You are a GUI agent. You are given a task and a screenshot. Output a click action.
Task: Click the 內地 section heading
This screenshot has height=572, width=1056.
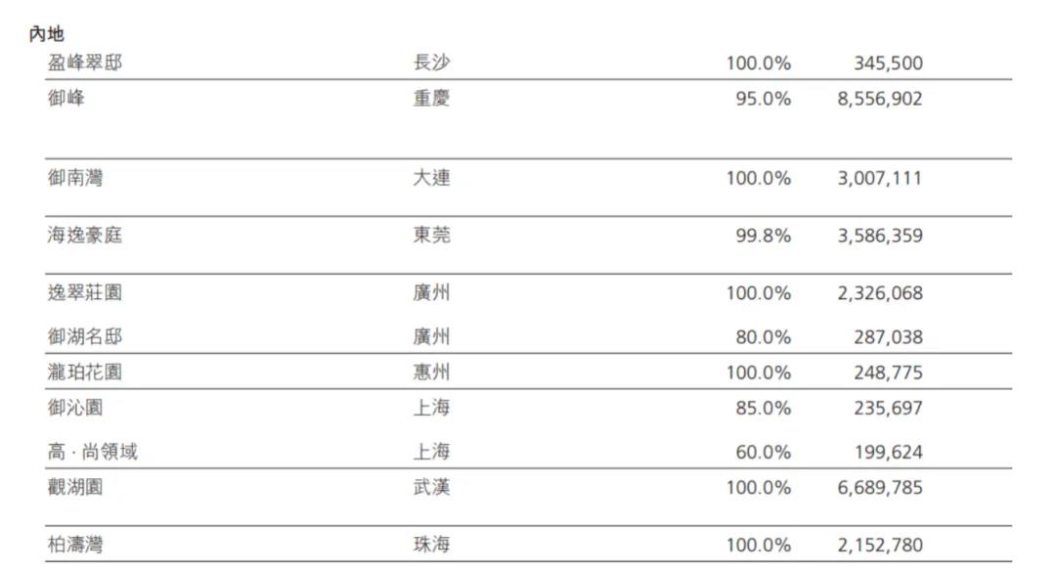[x=46, y=34]
